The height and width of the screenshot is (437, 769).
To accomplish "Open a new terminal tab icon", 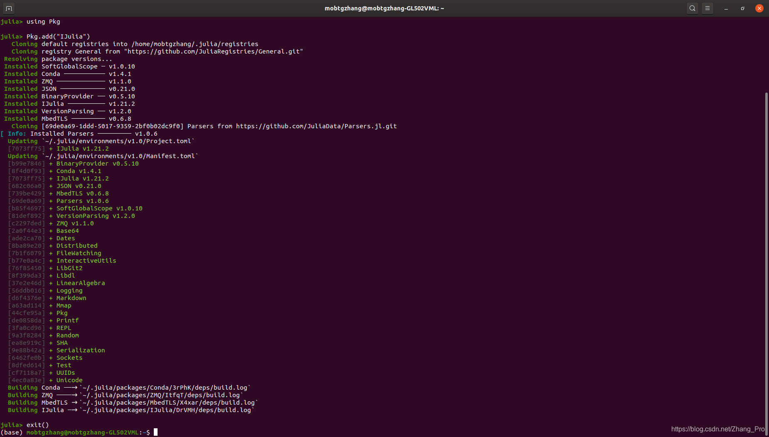I will tap(9, 8).
